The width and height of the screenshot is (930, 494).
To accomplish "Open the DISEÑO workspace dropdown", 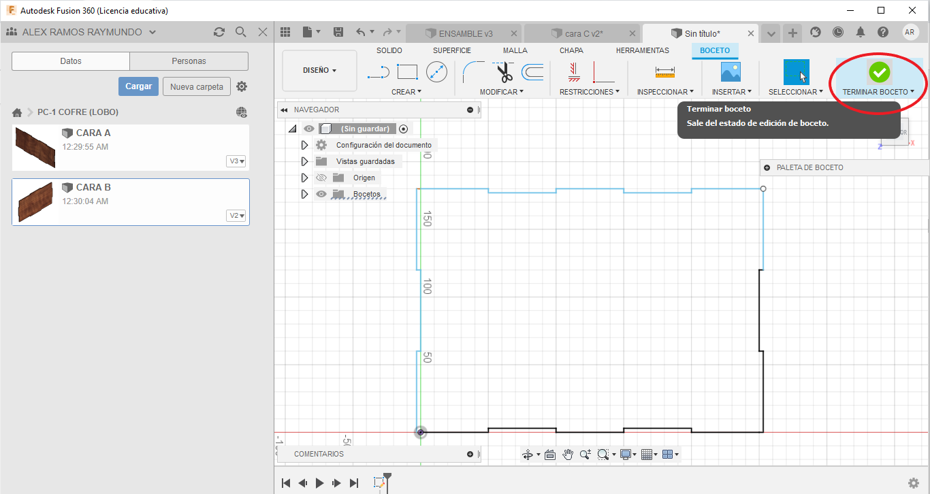I will 320,70.
